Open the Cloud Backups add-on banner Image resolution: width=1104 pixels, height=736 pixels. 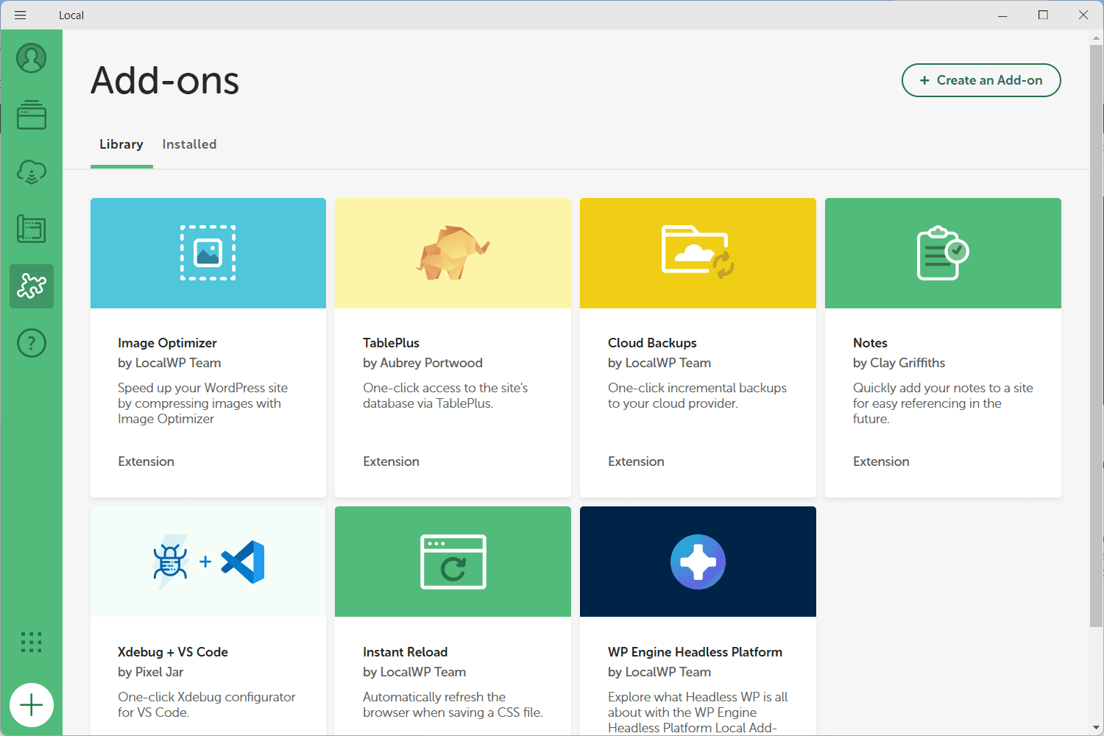coord(698,253)
